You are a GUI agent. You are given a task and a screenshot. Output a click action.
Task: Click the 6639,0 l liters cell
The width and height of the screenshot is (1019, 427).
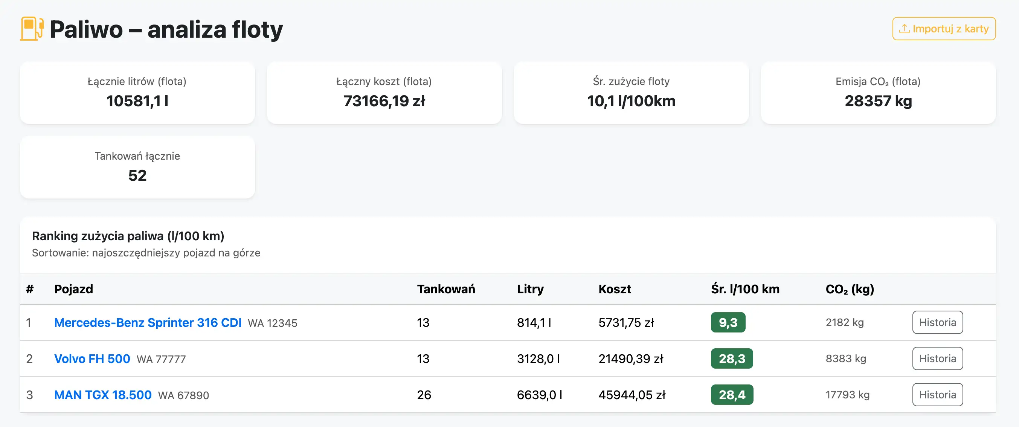click(x=540, y=395)
